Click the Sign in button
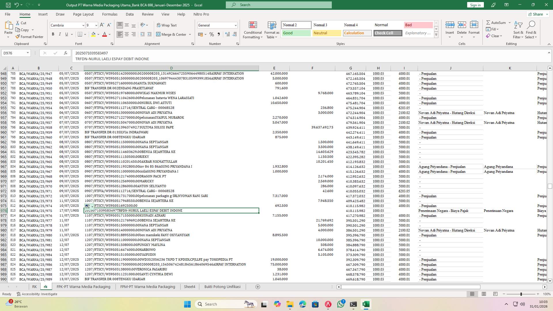553x311 pixels. [475, 5]
